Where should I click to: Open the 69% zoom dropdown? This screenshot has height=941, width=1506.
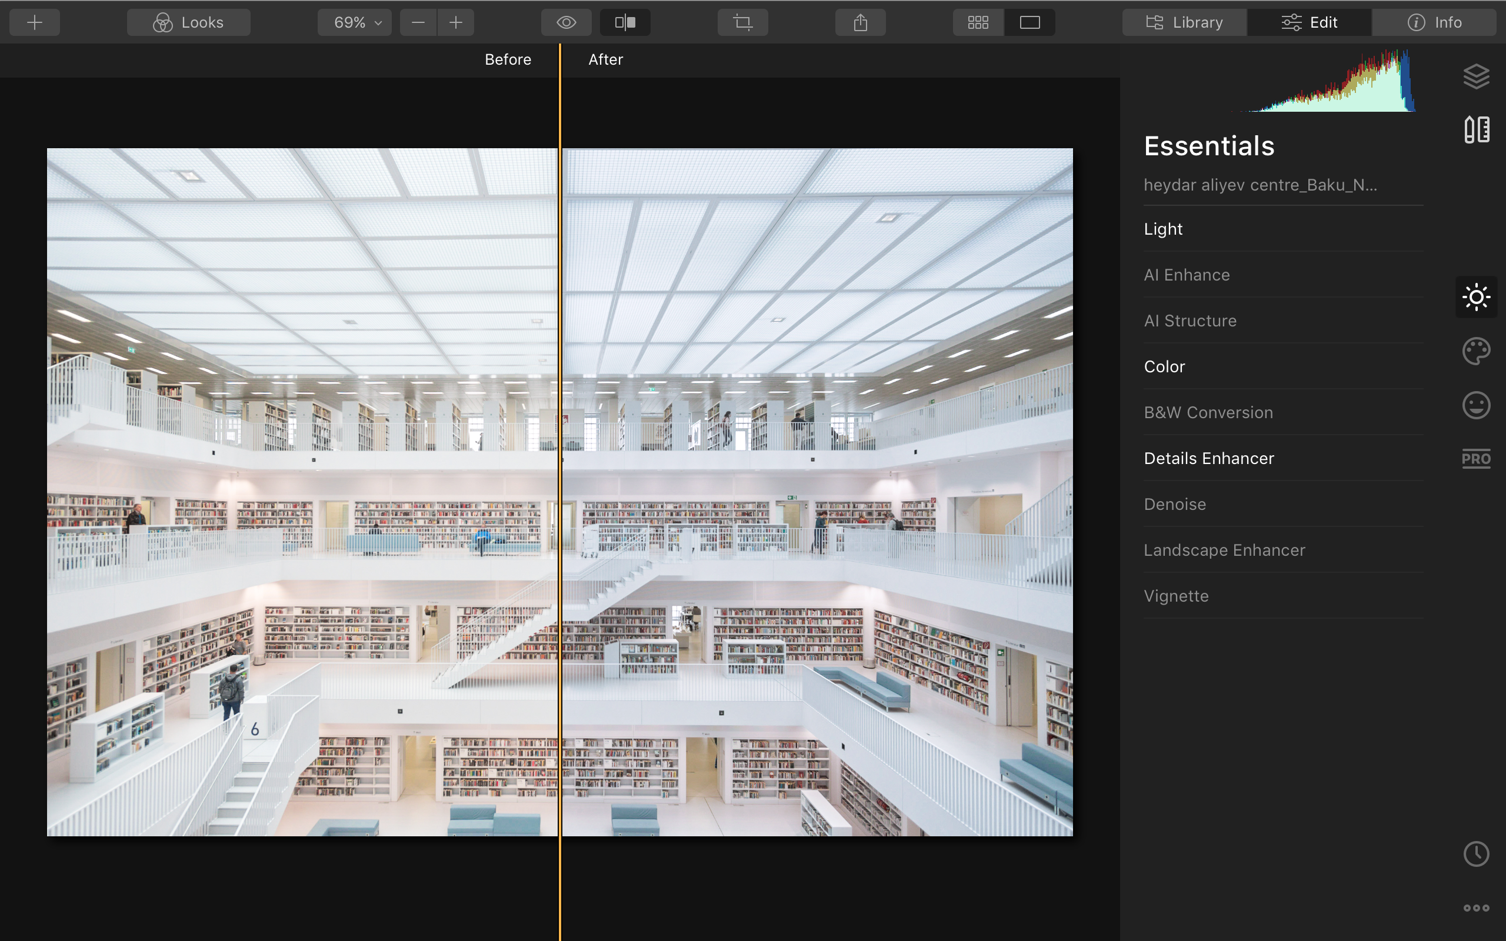pyautogui.click(x=355, y=22)
